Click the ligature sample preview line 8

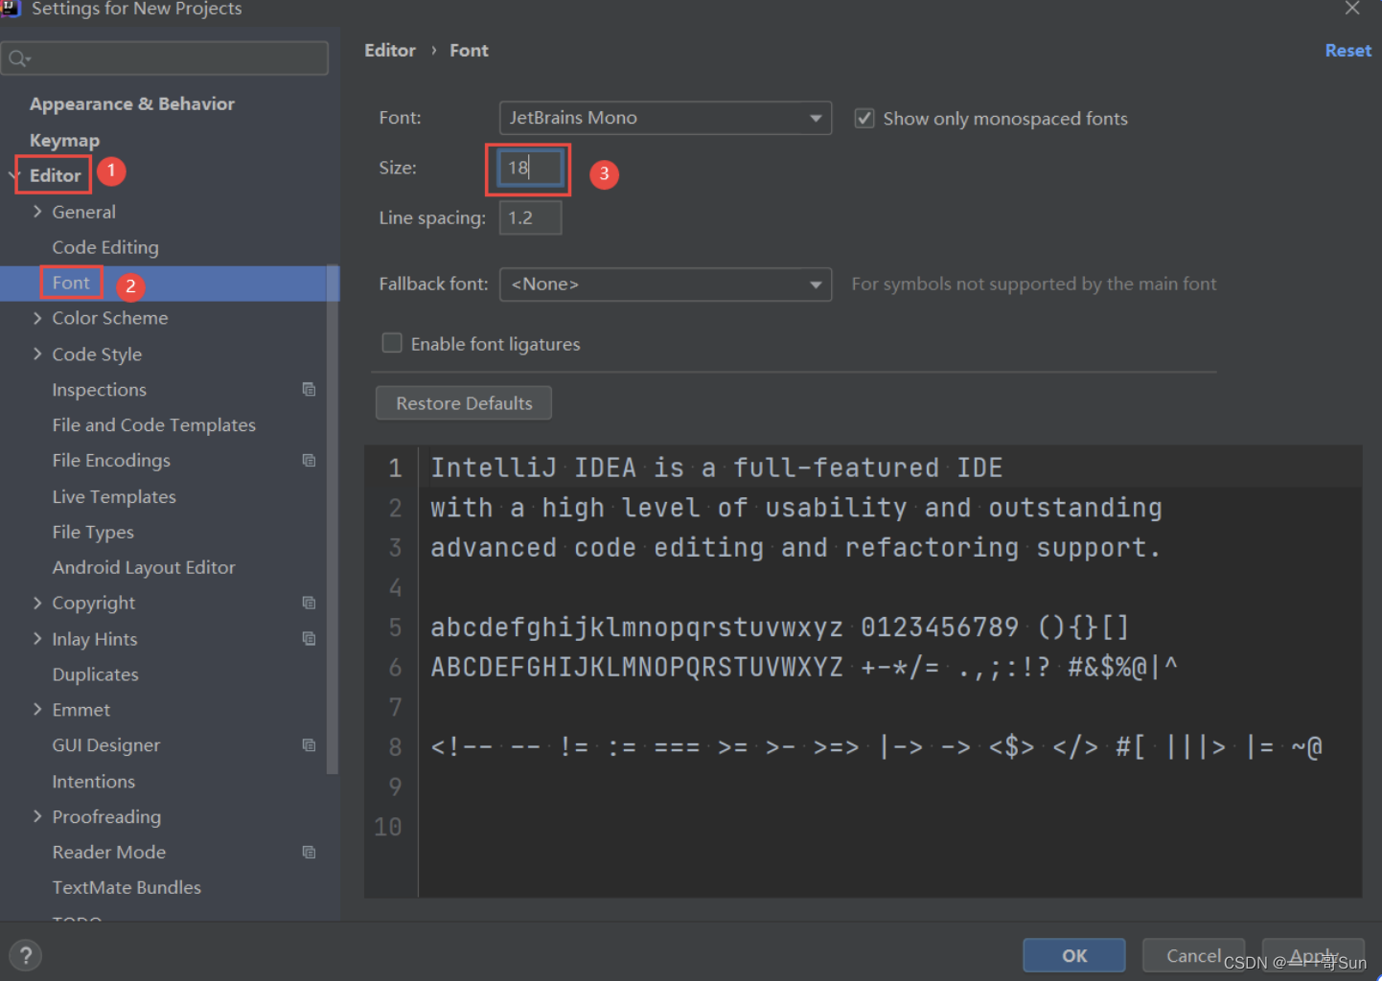click(x=876, y=747)
